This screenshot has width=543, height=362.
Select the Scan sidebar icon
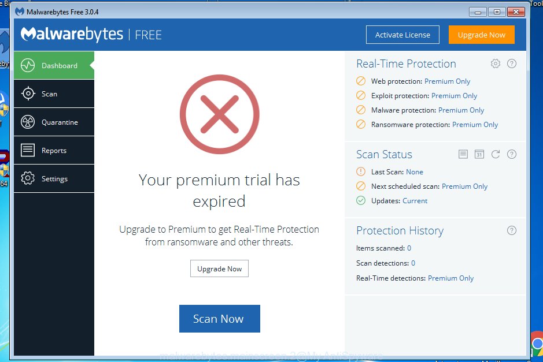pos(27,94)
